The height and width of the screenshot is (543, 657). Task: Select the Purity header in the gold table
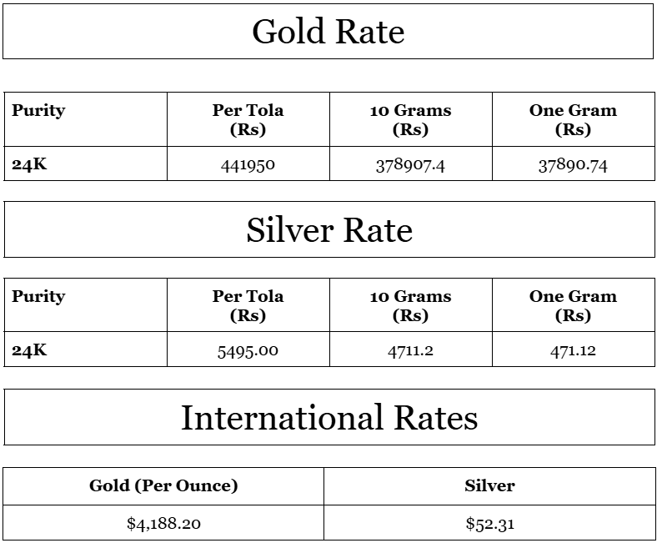click(38, 111)
